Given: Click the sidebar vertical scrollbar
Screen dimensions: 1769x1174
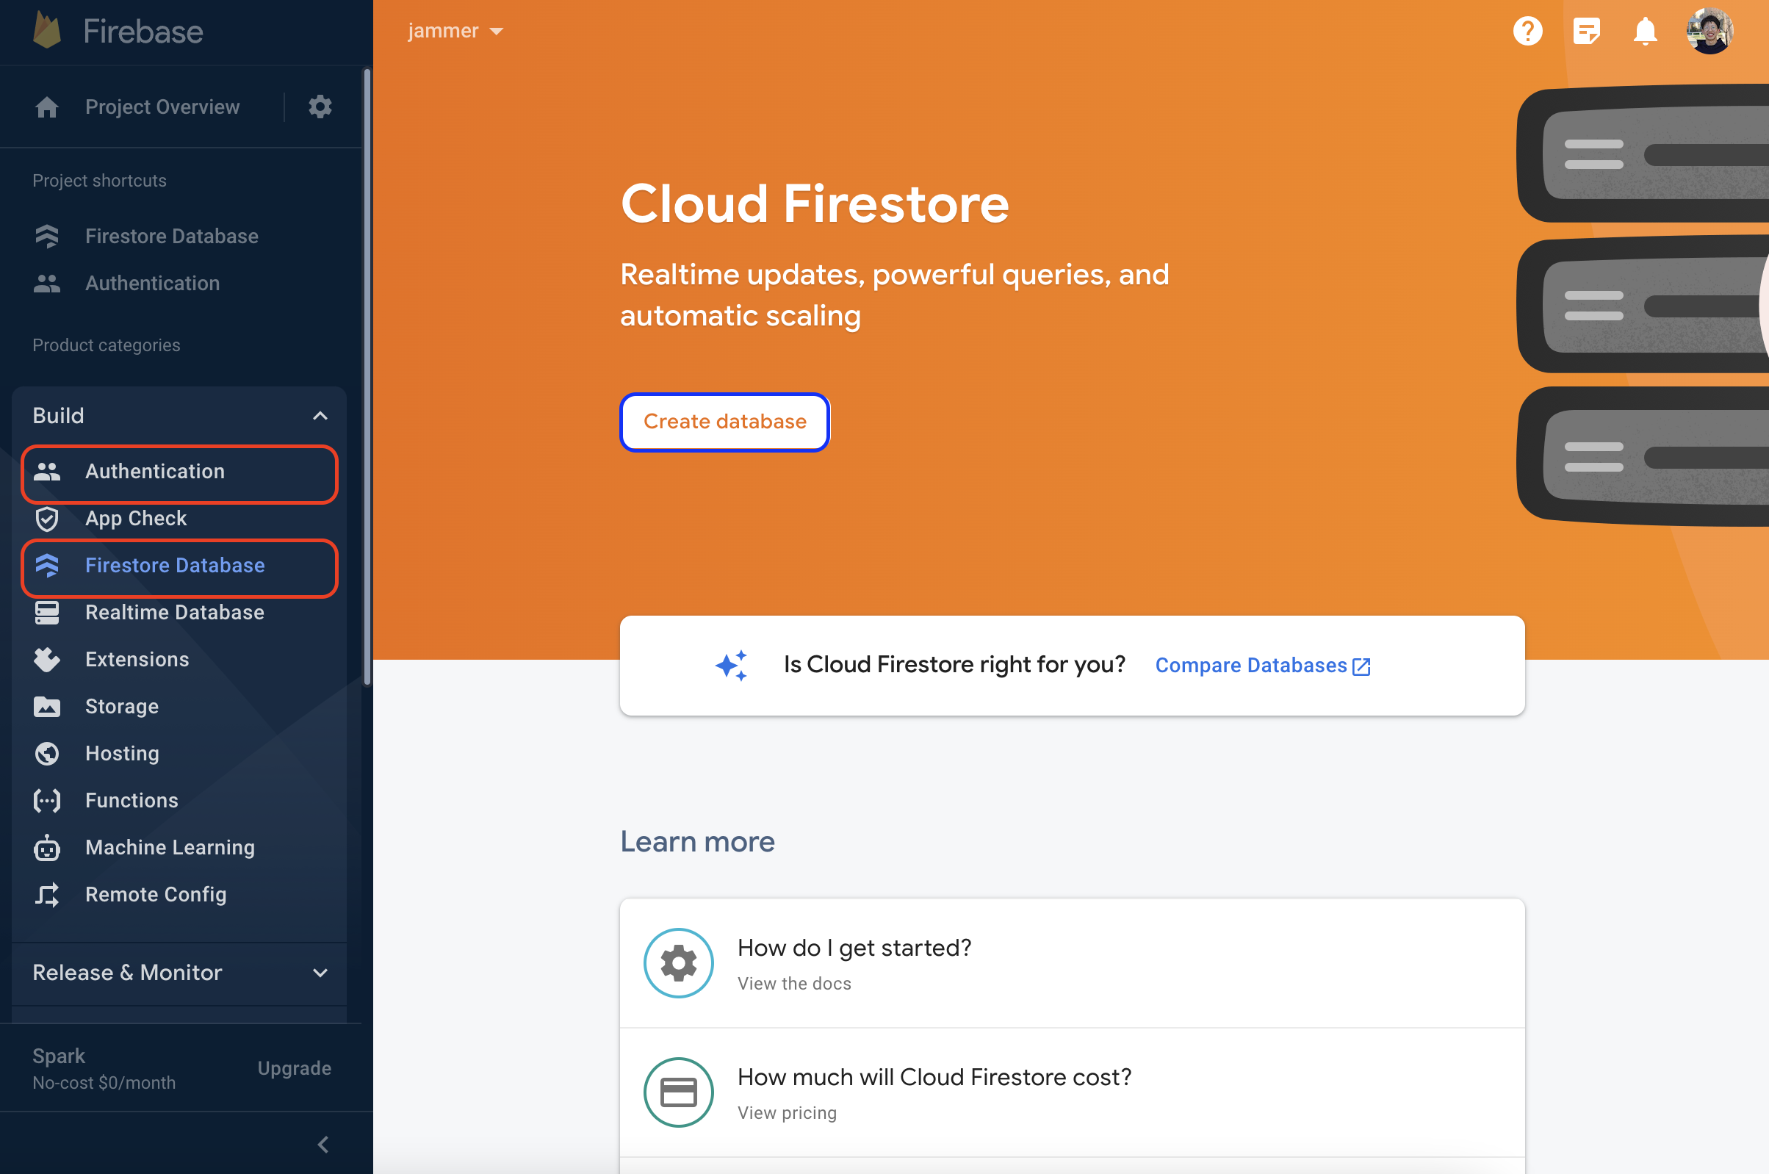Looking at the screenshot, I should [367, 377].
